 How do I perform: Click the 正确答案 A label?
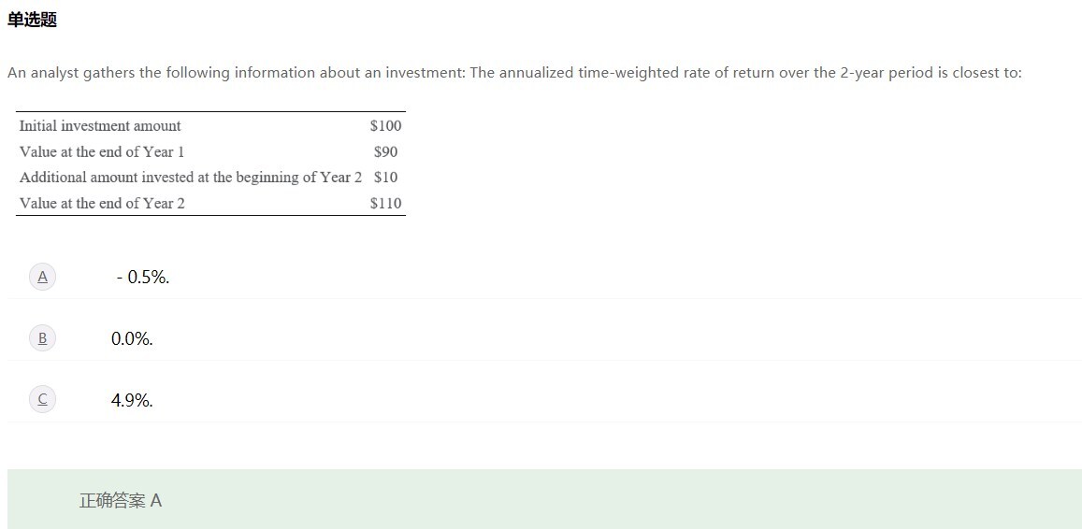pyautogui.click(x=121, y=500)
